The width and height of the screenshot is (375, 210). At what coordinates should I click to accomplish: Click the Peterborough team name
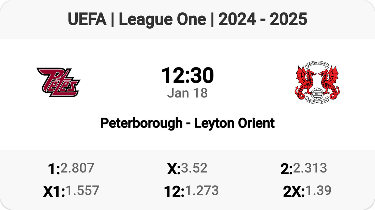(141, 123)
